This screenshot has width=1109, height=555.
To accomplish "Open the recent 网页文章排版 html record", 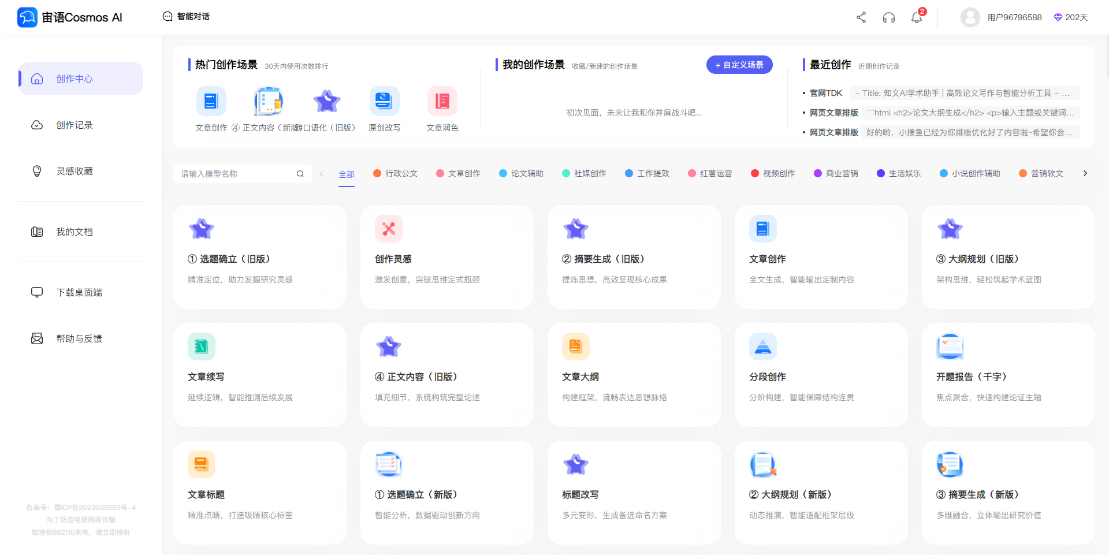I will point(941,113).
